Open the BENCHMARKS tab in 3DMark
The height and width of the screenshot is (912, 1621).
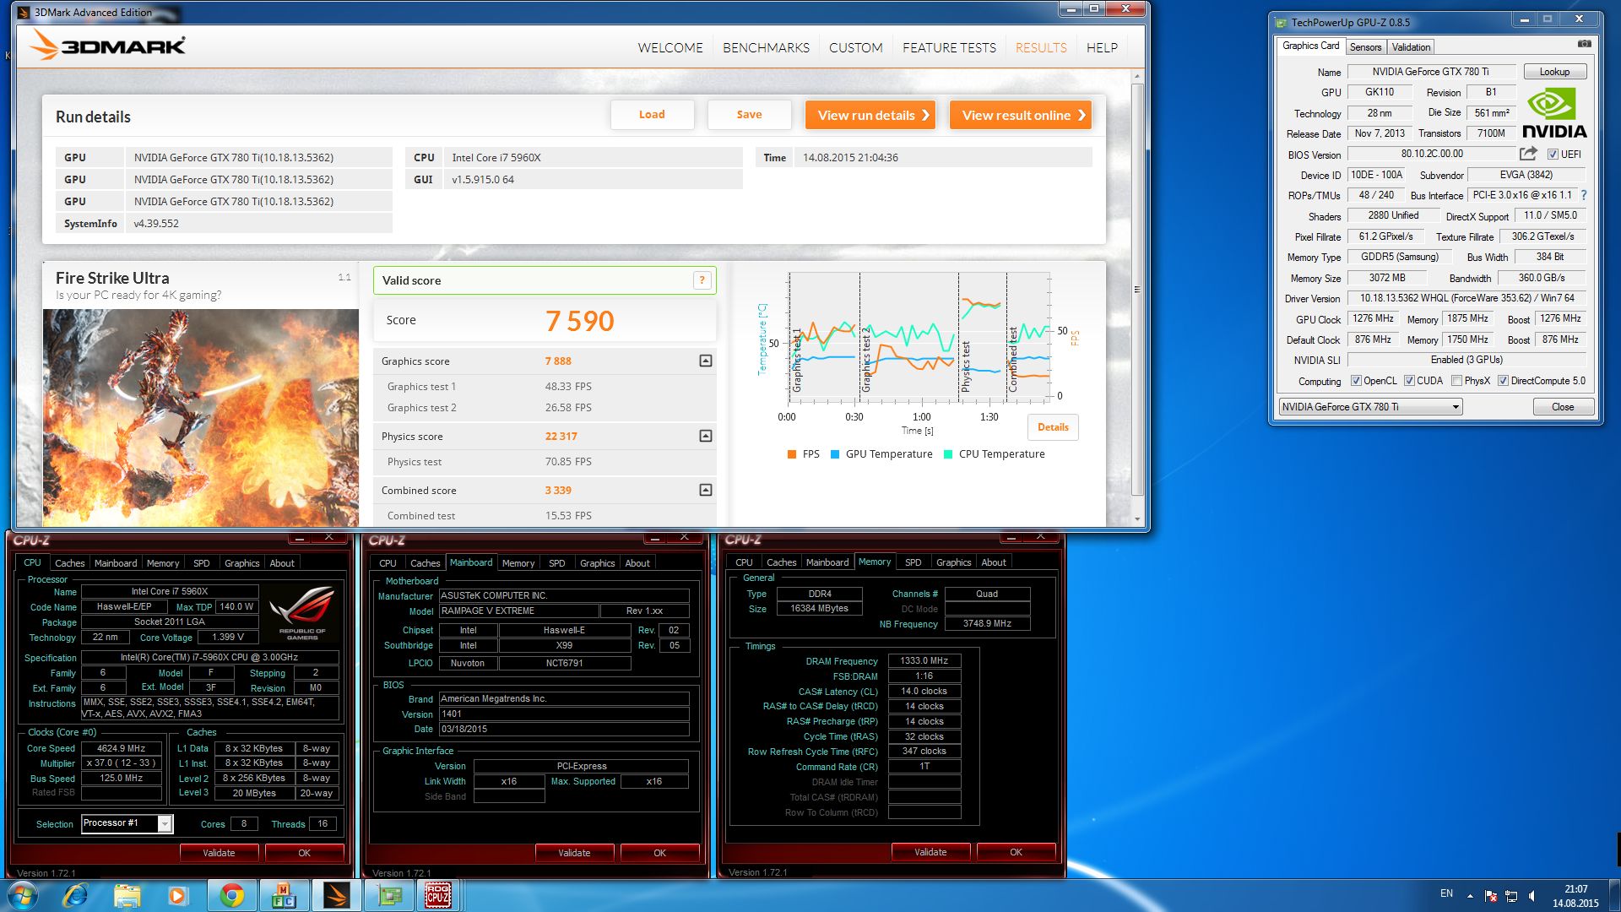(766, 48)
